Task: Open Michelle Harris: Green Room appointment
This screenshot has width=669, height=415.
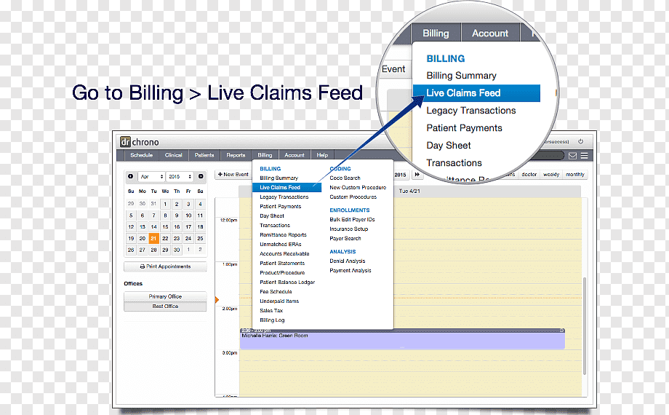Action: coord(402,339)
